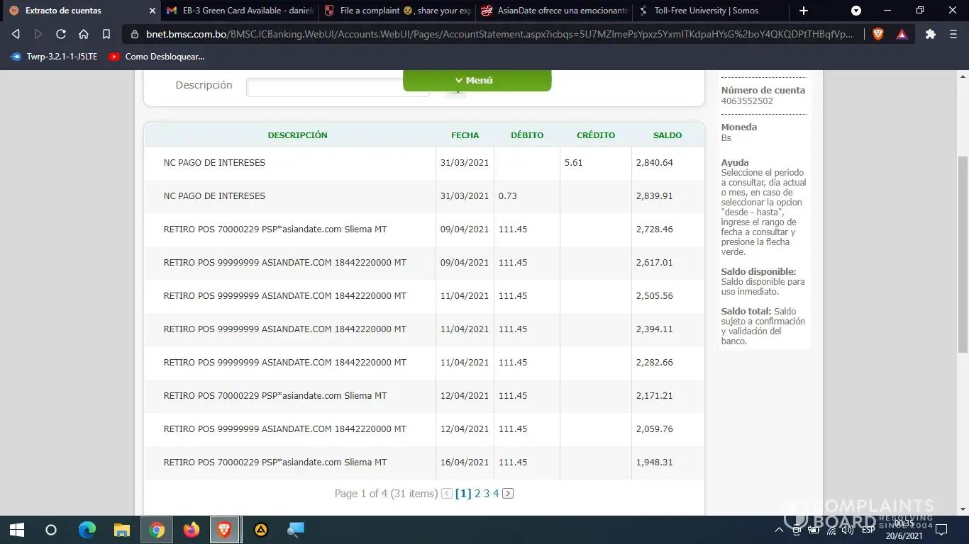969x544 pixels.
Task: Open the new tab plus button
Action: [x=804, y=11]
